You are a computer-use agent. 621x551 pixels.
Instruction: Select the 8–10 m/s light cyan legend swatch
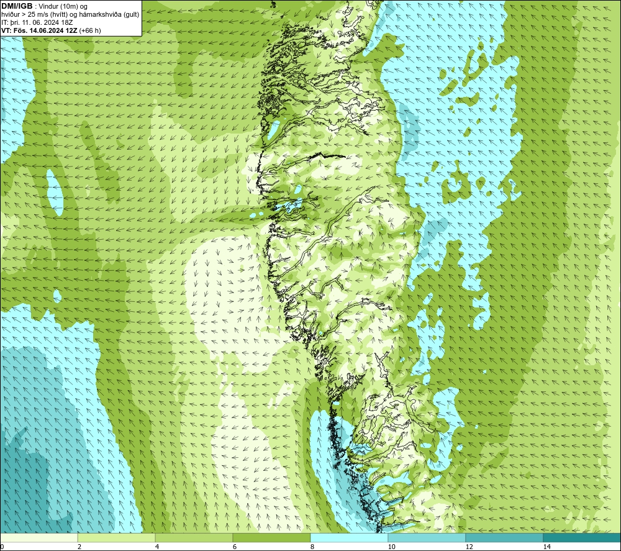point(349,537)
